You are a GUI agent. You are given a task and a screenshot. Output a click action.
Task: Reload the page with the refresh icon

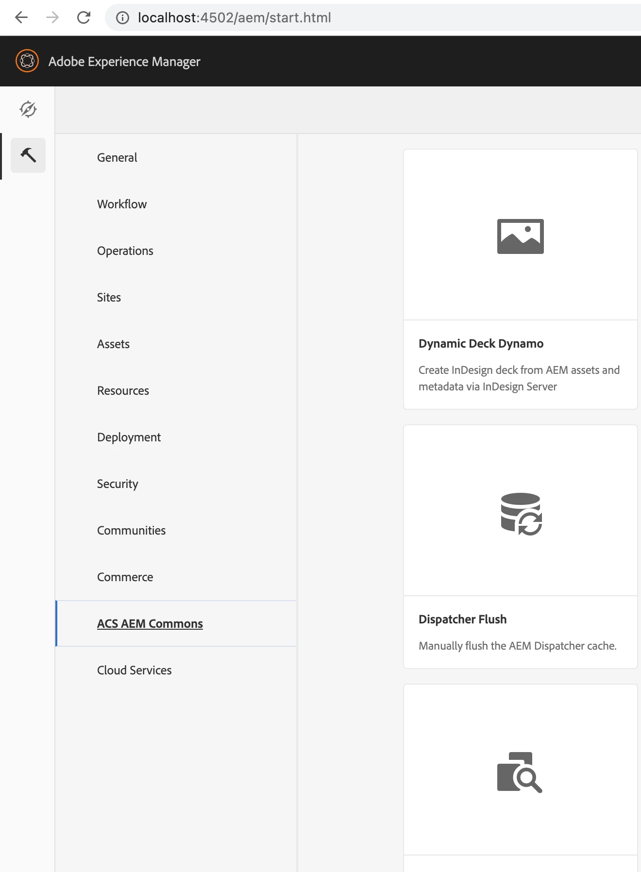click(84, 17)
